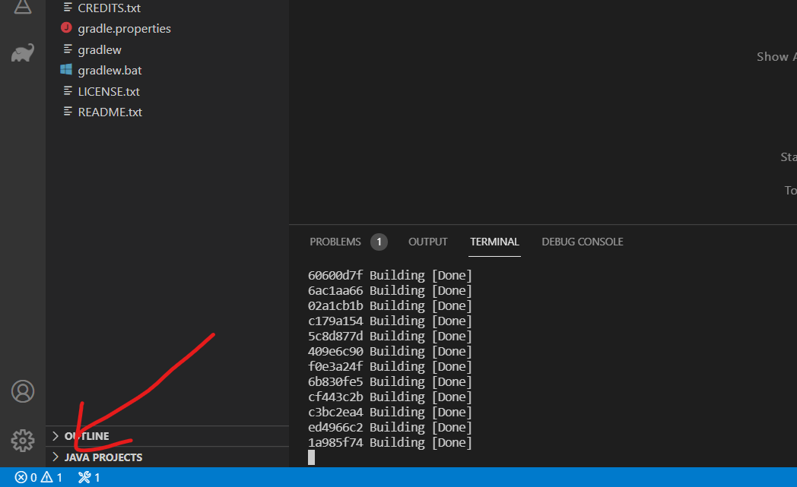This screenshot has width=797, height=487.
Task: Switch to the Output tab
Action: click(428, 242)
